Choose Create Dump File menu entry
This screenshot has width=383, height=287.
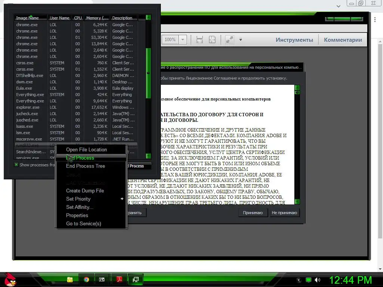pyautogui.click(x=85, y=191)
